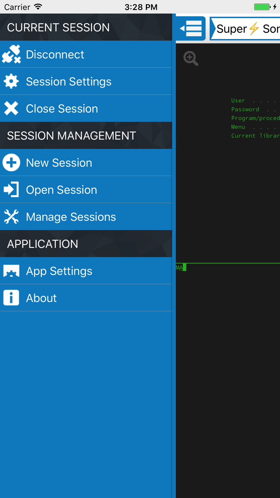The image size is (280, 498).
Task: Tap the Open Session arrow icon
Action: tap(11, 190)
